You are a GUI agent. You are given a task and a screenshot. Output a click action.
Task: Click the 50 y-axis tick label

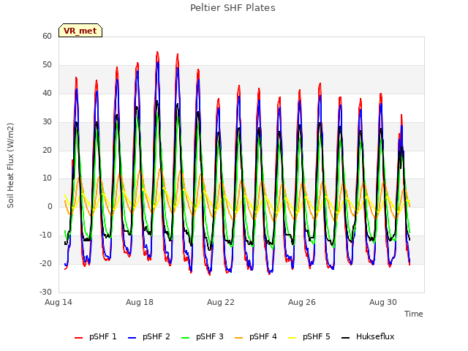(x=47, y=65)
